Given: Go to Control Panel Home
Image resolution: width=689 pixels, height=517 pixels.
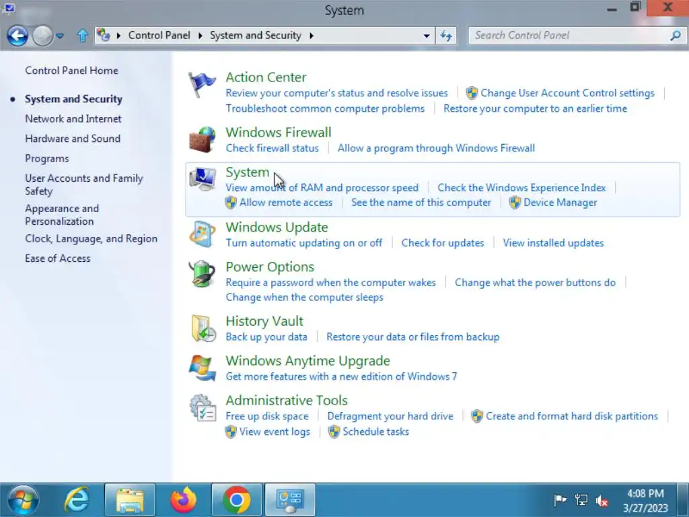Looking at the screenshot, I should (x=71, y=70).
